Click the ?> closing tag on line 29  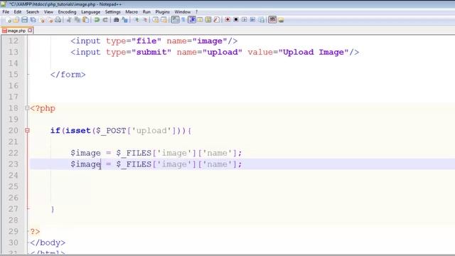[35, 231]
